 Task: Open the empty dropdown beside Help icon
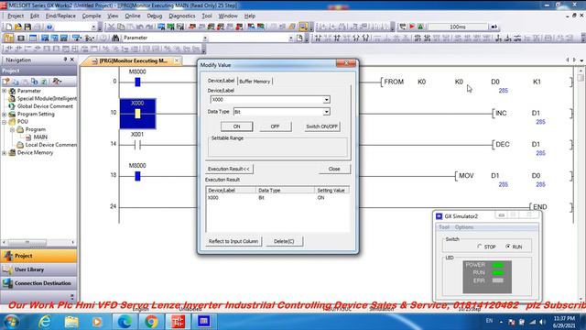coord(93,27)
